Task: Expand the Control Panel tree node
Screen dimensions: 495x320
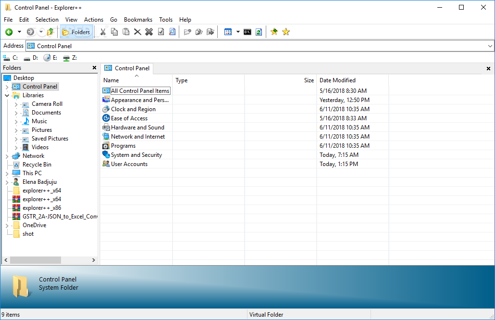Action: (7, 87)
